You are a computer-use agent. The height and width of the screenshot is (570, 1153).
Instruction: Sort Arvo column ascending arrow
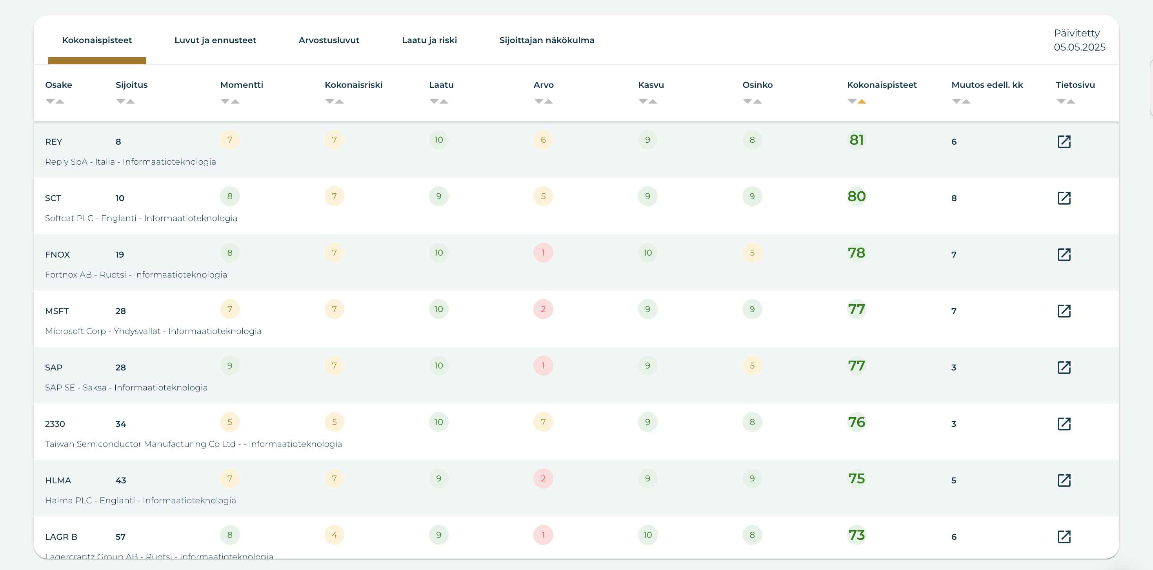point(548,102)
